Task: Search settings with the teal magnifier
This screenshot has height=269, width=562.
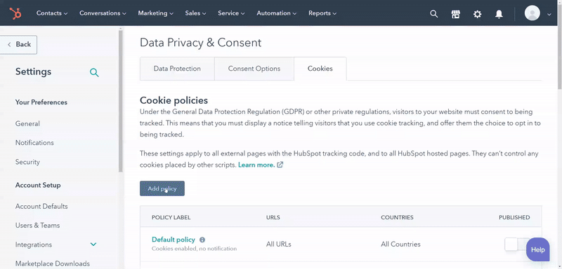Action: [94, 73]
